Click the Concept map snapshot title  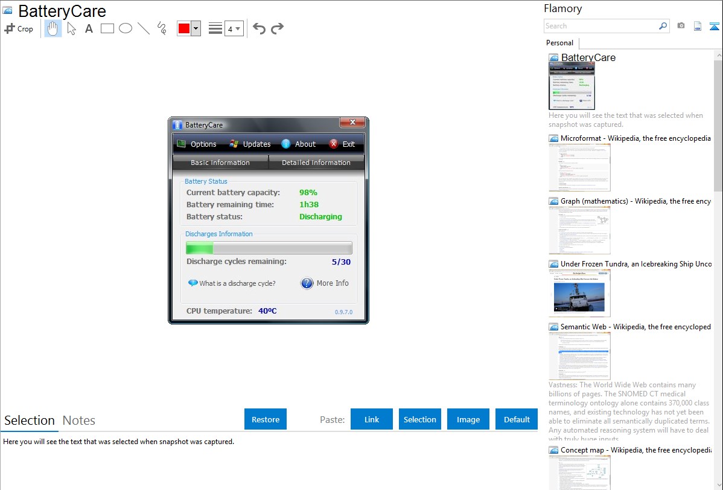tap(636, 450)
